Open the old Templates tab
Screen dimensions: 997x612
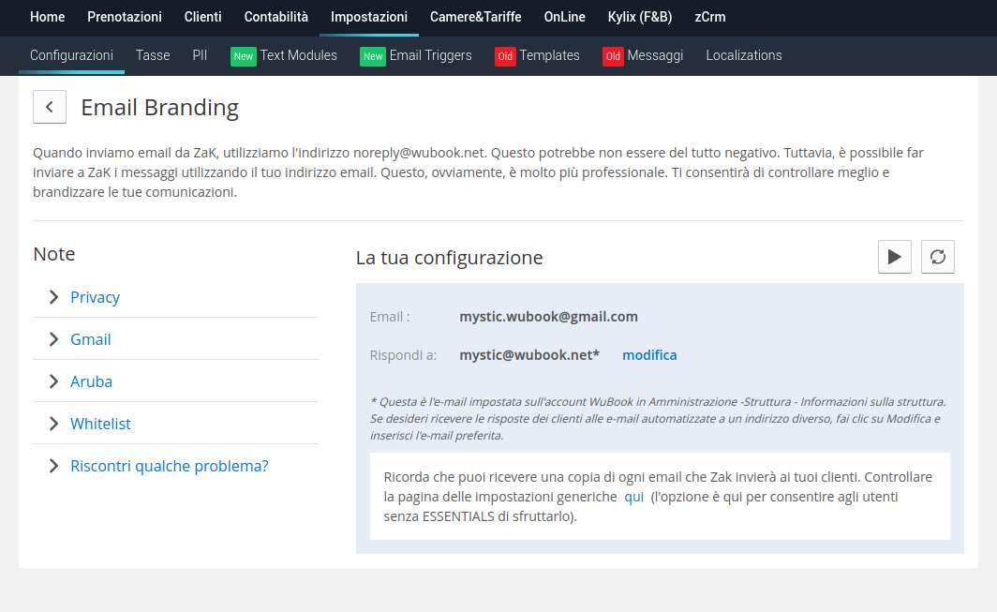point(537,55)
